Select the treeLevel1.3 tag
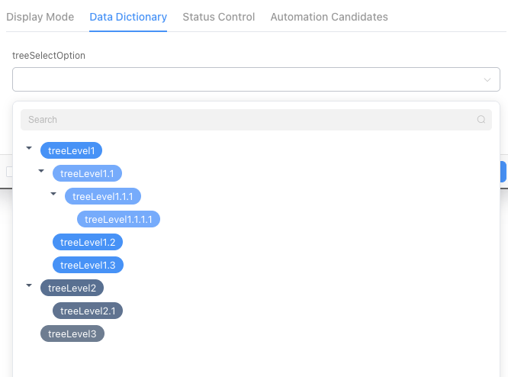This screenshot has width=508, height=377. click(x=87, y=265)
